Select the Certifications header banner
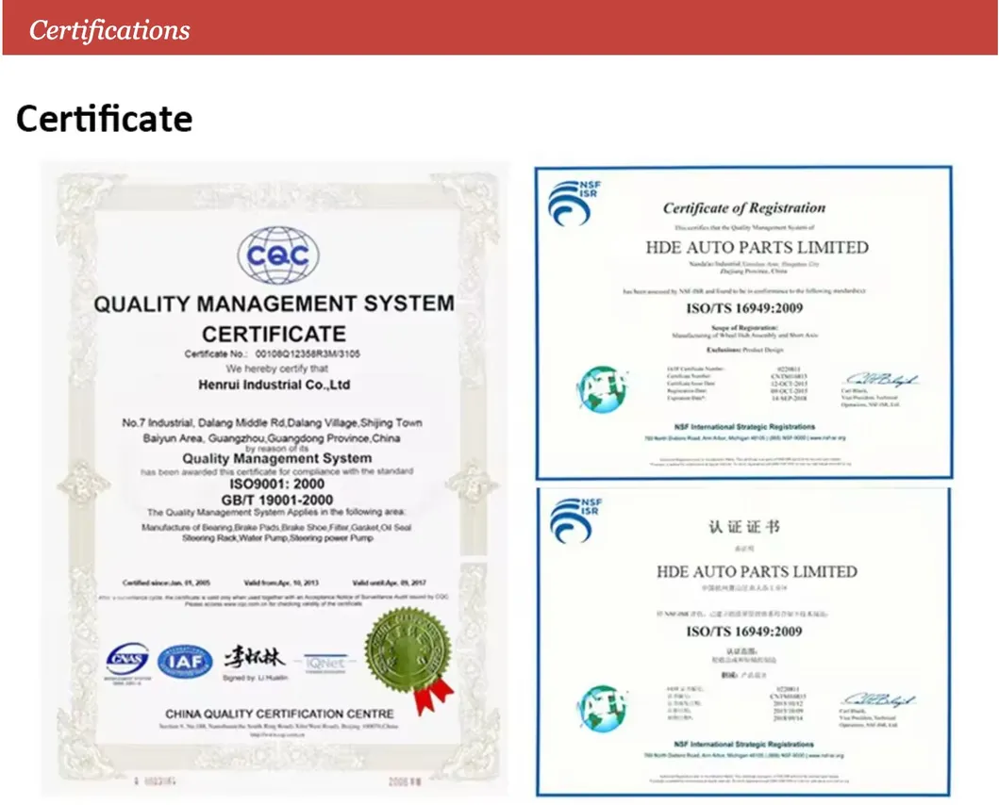 pos(499,29)
